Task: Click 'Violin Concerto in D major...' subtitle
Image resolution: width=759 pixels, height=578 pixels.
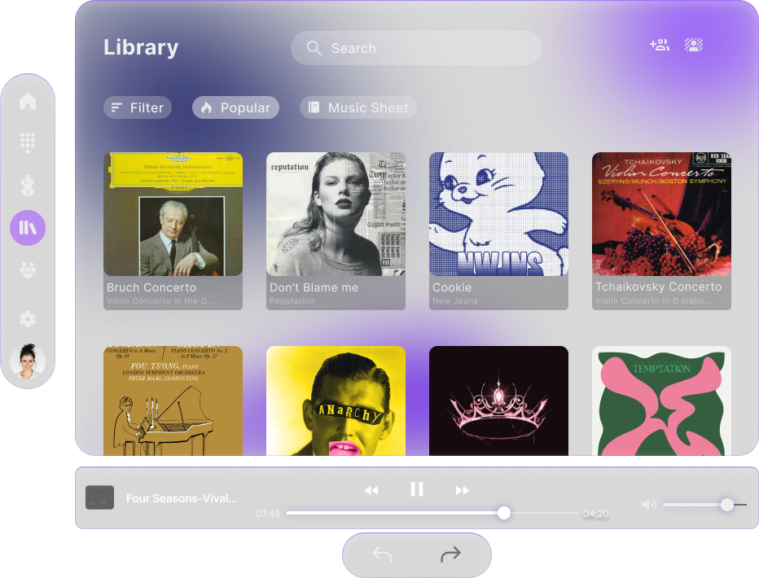Action: click(653, 301)
